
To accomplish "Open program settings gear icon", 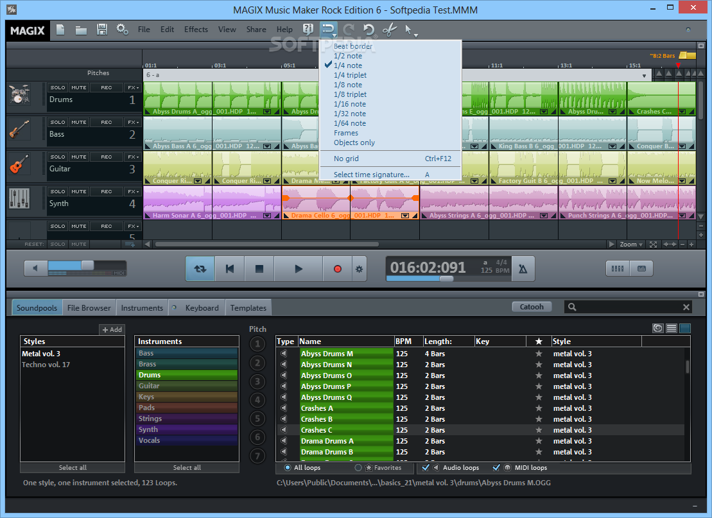I will coord(122,30).
